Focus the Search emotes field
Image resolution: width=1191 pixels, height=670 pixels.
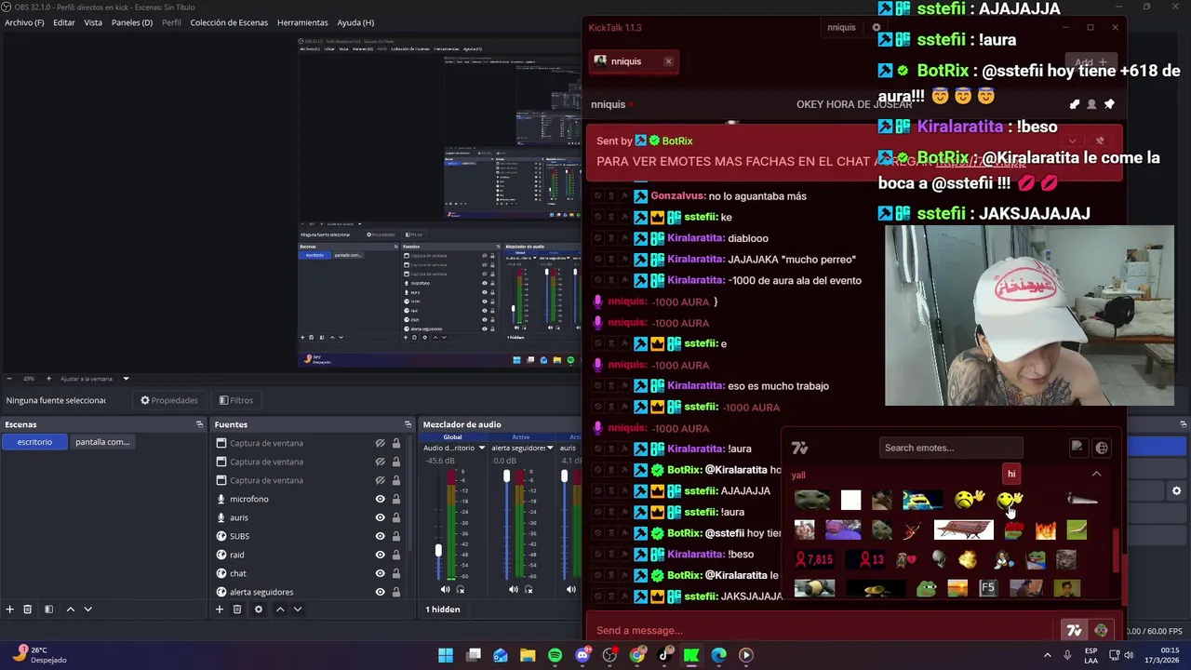tap(951, 448)
